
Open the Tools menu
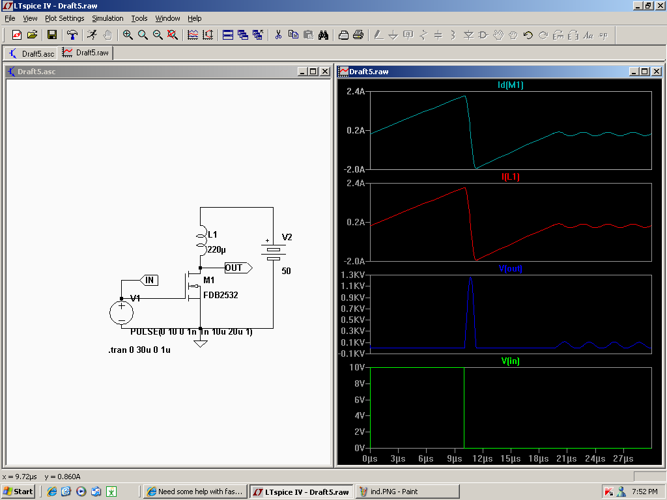[139, 18]
